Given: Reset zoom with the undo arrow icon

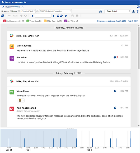Looking at the screenshot, I should 26,16.
